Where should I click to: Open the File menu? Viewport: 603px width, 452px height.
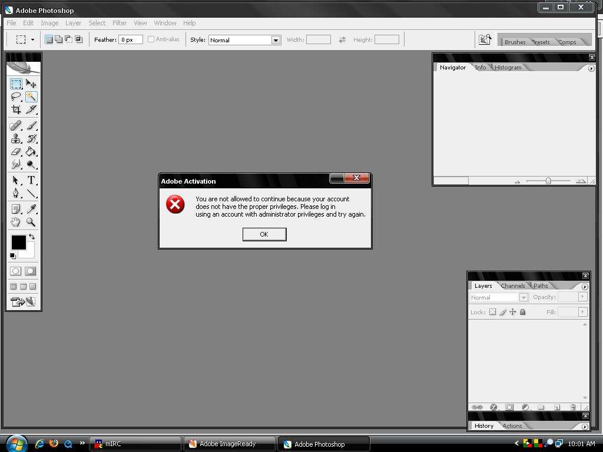(x=12, y=23)
